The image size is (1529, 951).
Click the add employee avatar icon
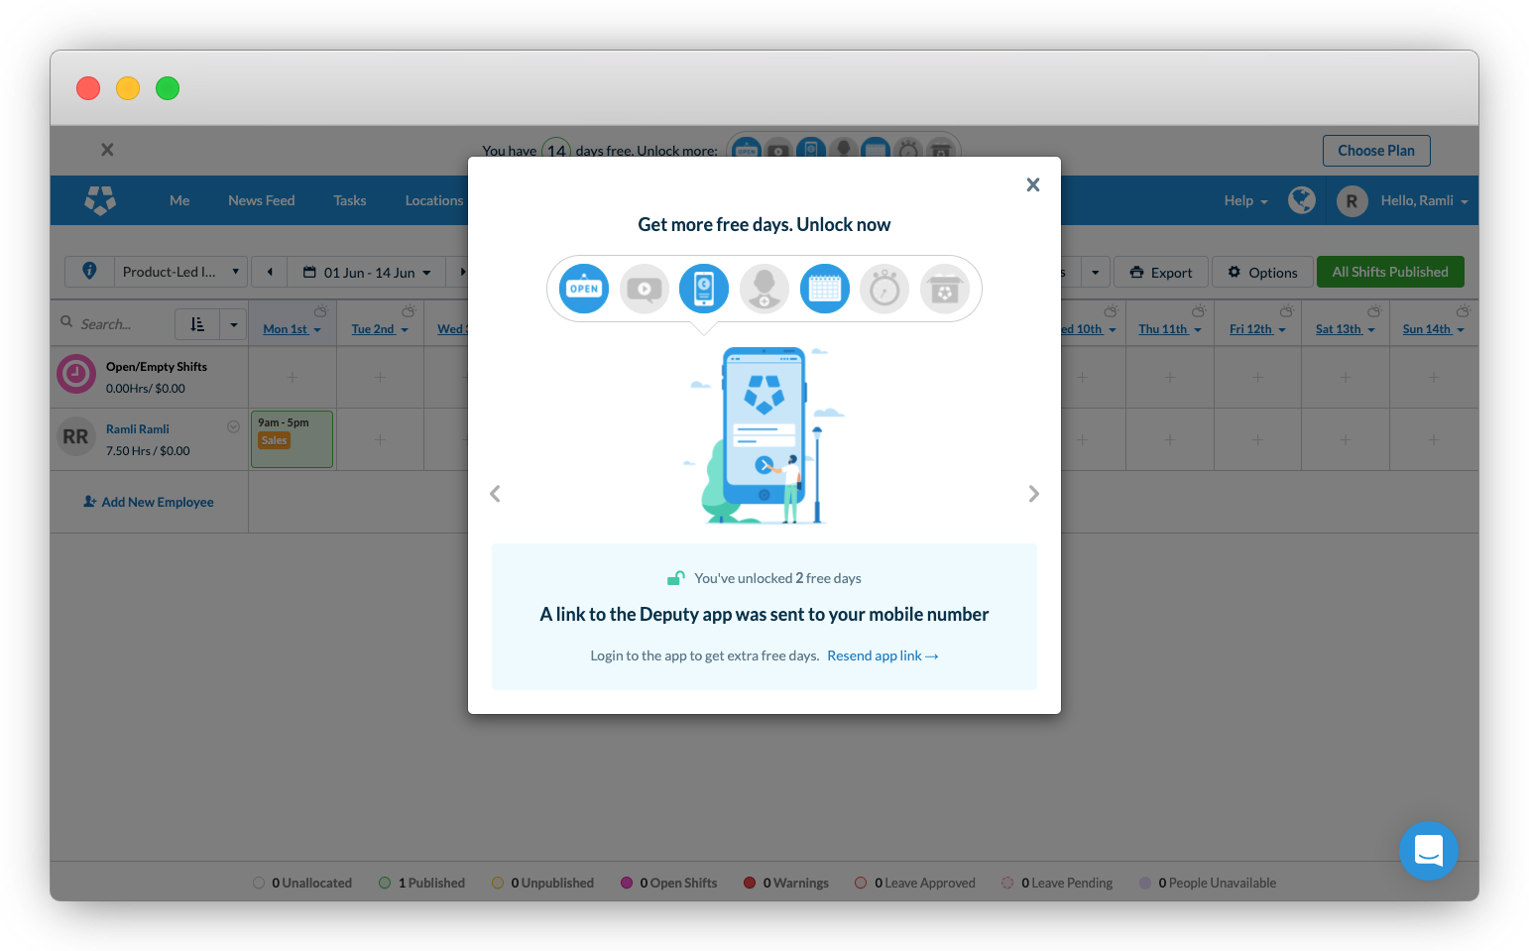tap(764, 290)
